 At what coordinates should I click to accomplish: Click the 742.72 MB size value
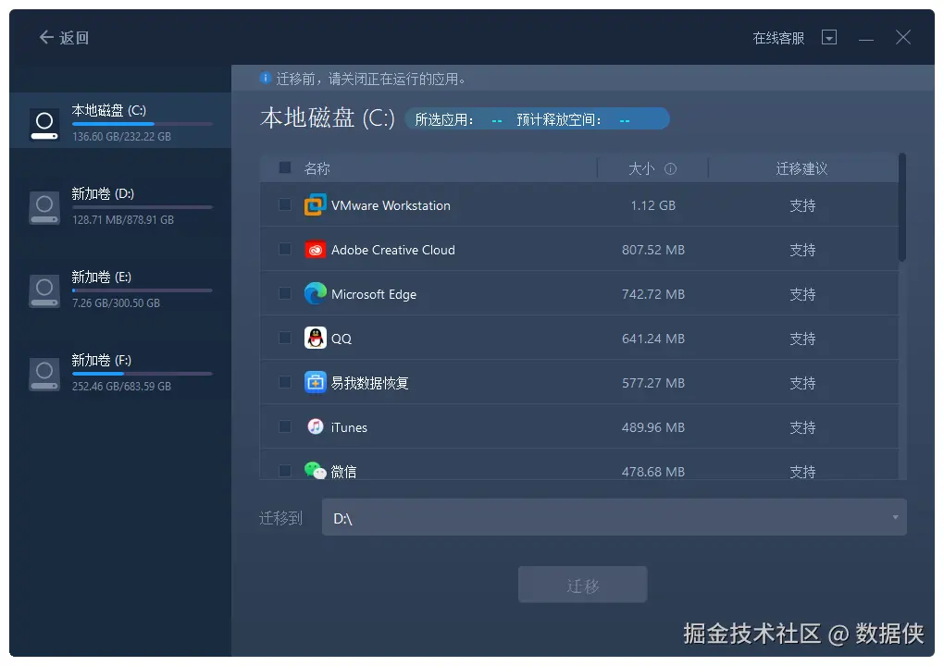click(x=653, y=294)
